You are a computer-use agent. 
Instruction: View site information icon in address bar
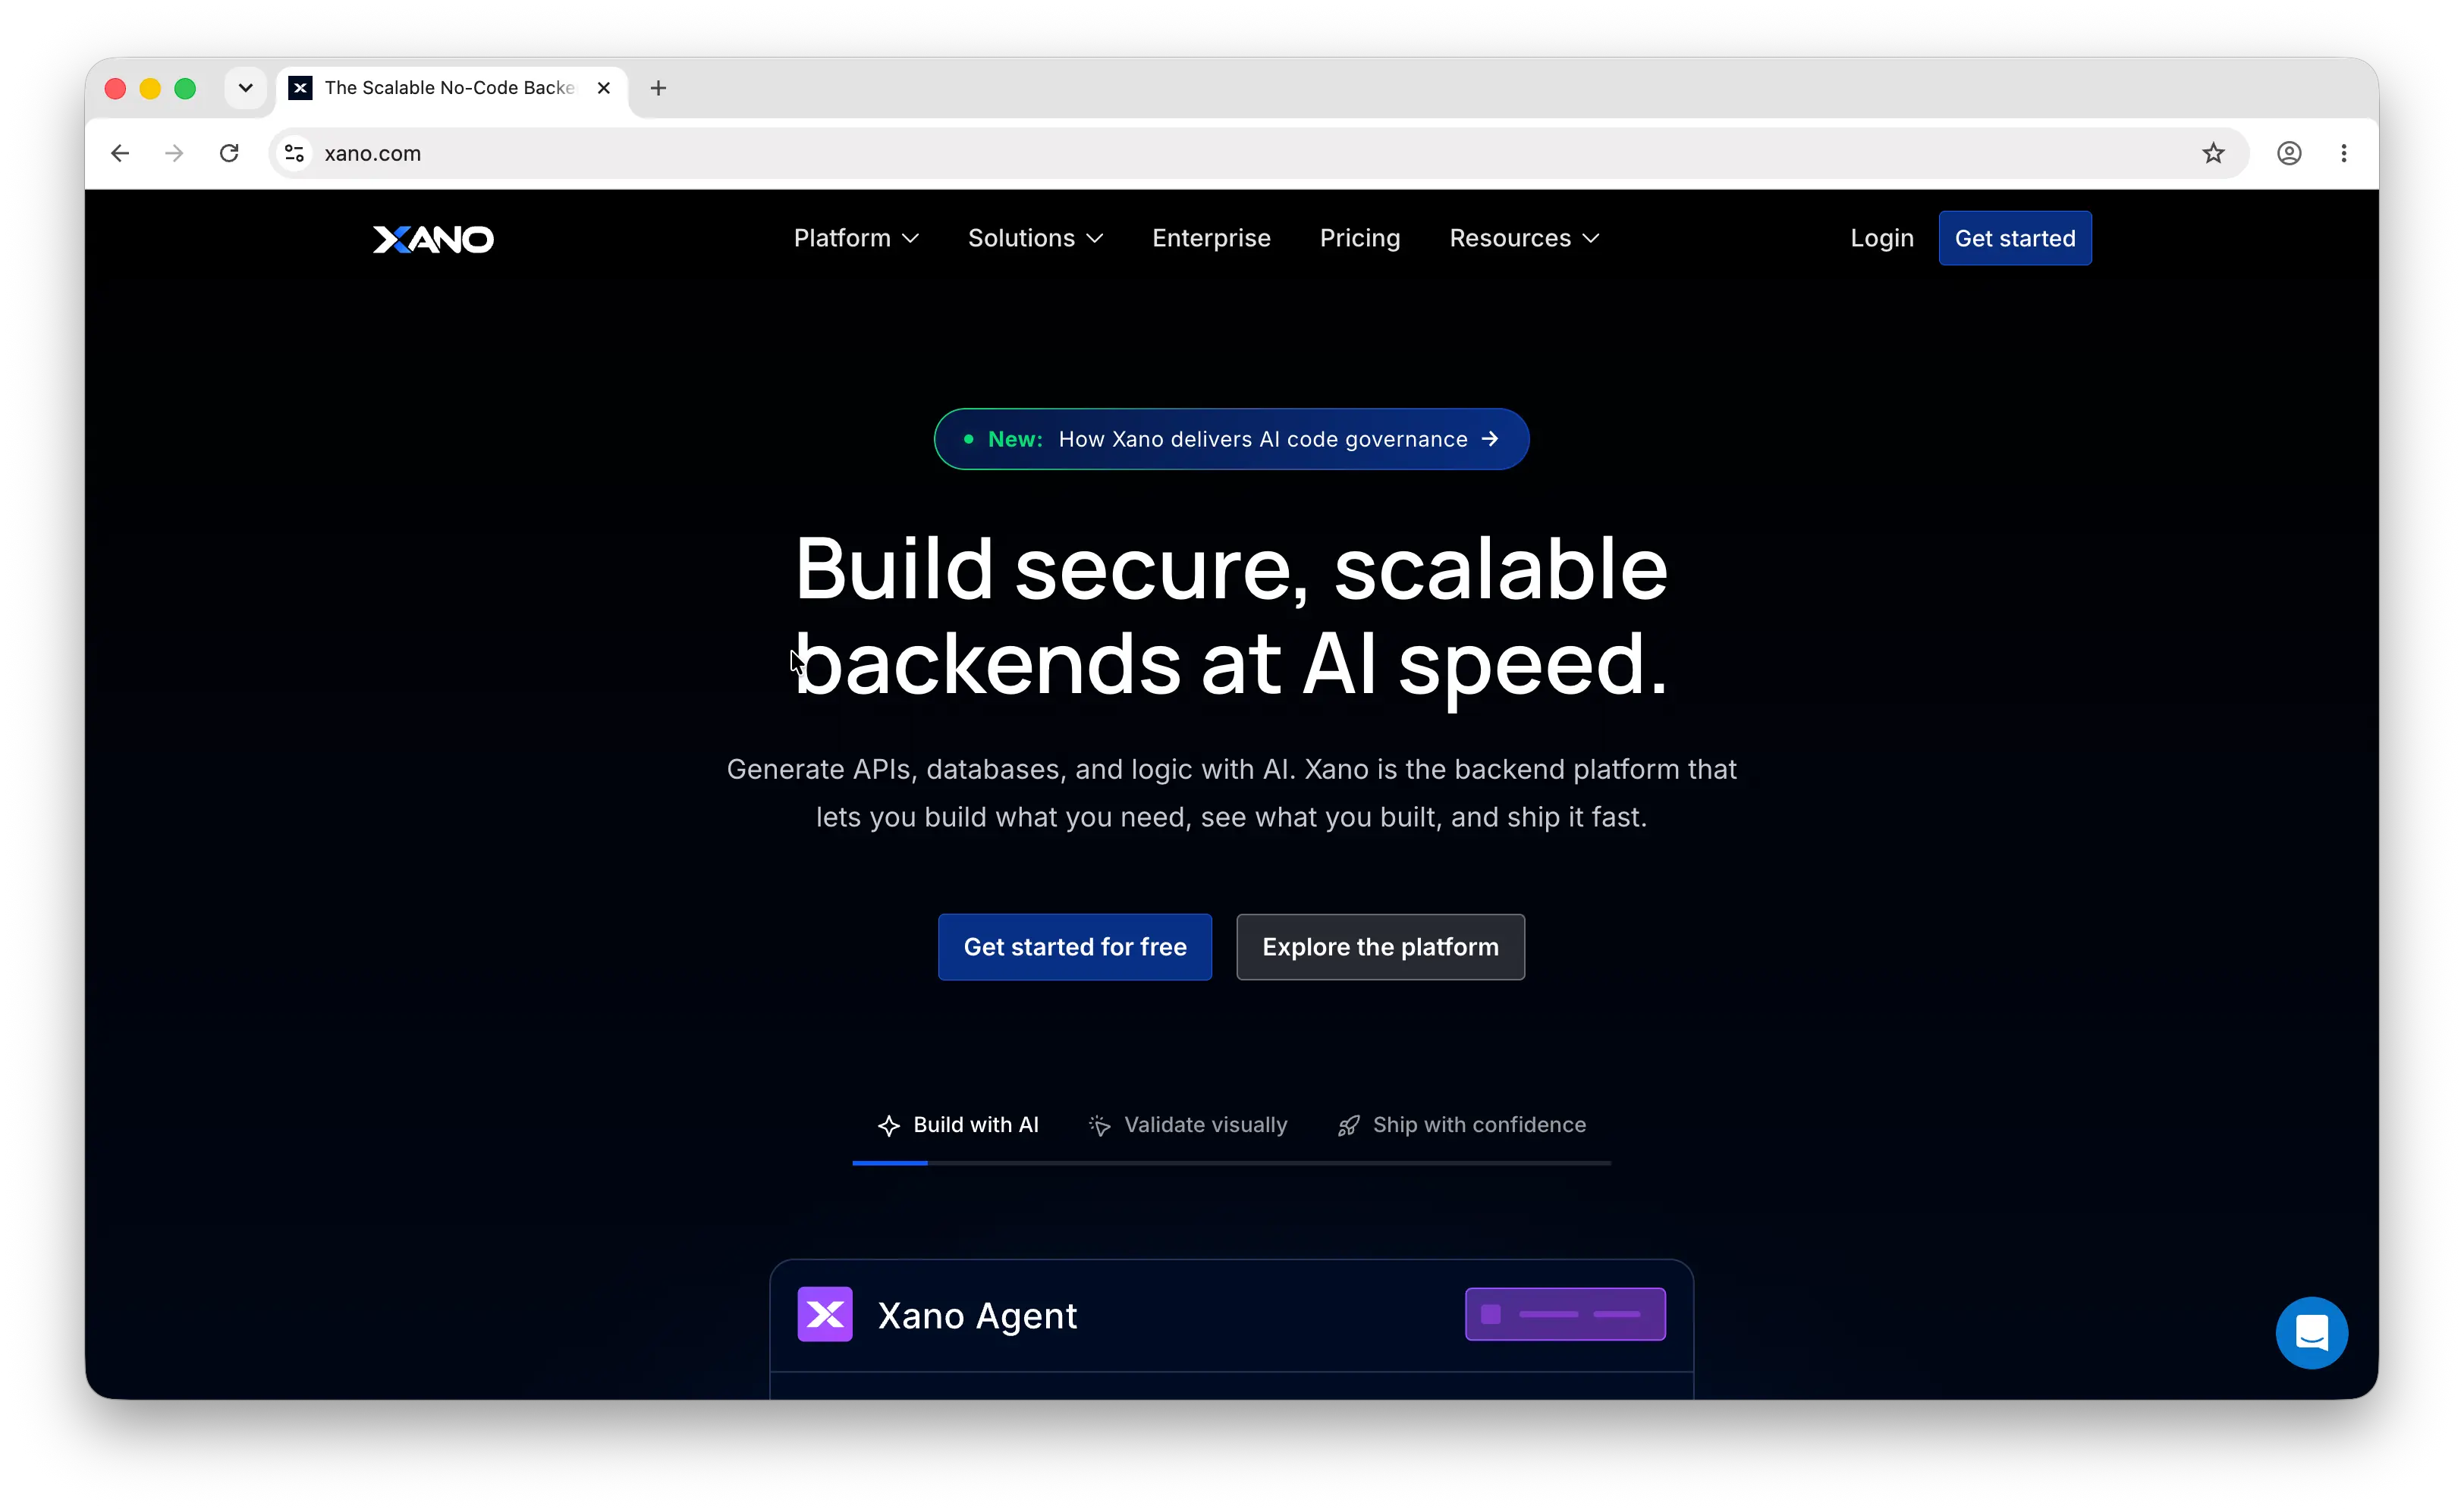click(294, 153)
